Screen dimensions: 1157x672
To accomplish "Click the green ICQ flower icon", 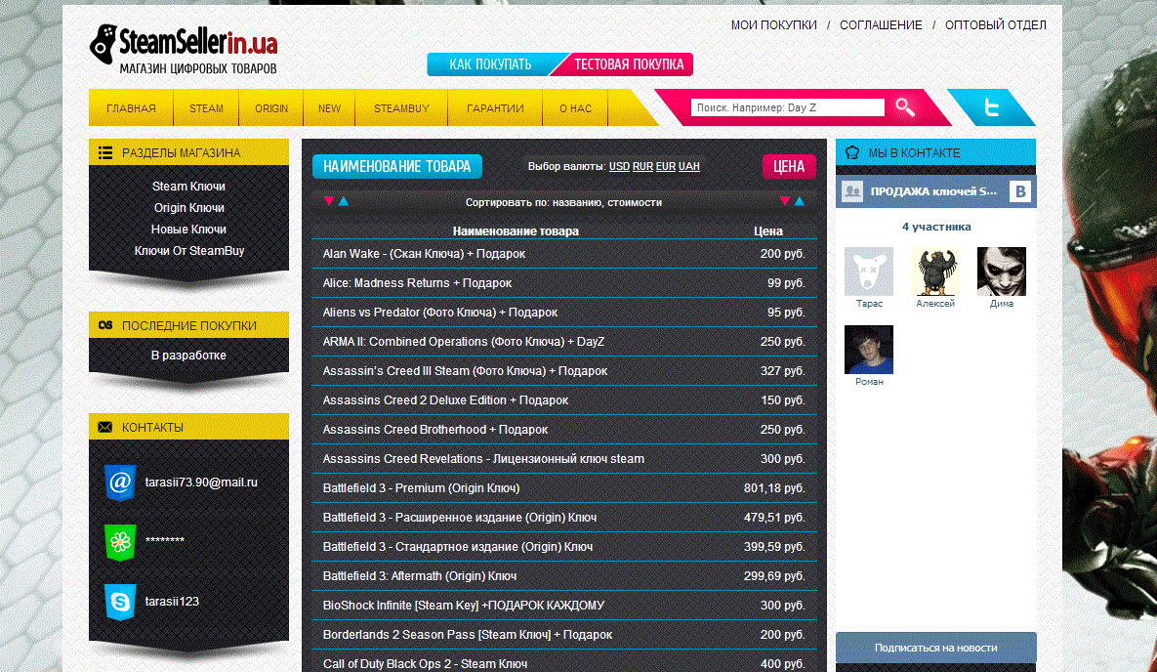I will (x=119, y=543).
